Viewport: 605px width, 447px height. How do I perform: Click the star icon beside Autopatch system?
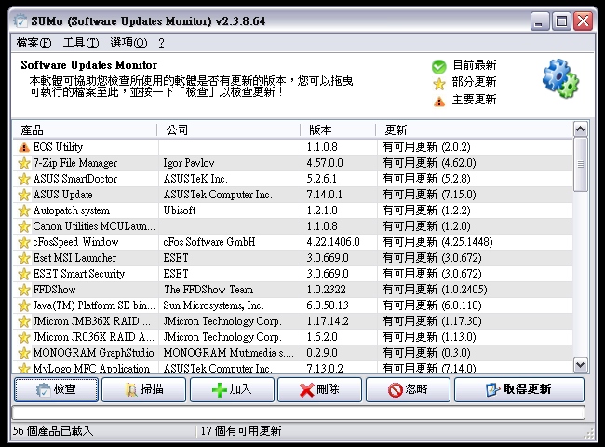[x=24, y=210]
